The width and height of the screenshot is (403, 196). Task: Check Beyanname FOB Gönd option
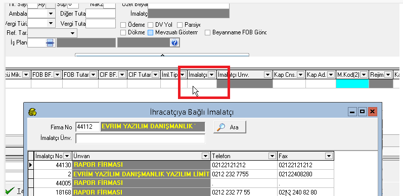[x=207, y=33]
